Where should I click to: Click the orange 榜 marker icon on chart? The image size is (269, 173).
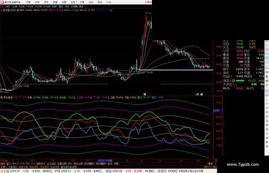point(145,94)
